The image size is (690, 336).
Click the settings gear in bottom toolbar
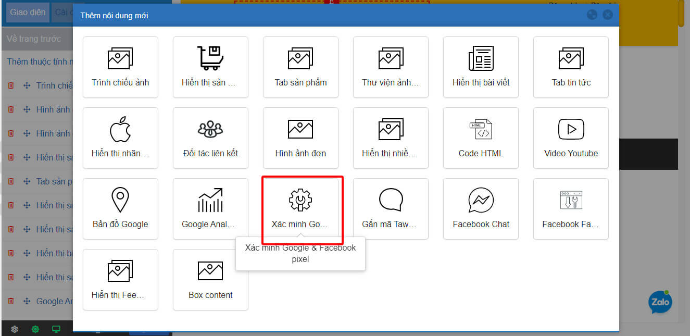(15, 329)
